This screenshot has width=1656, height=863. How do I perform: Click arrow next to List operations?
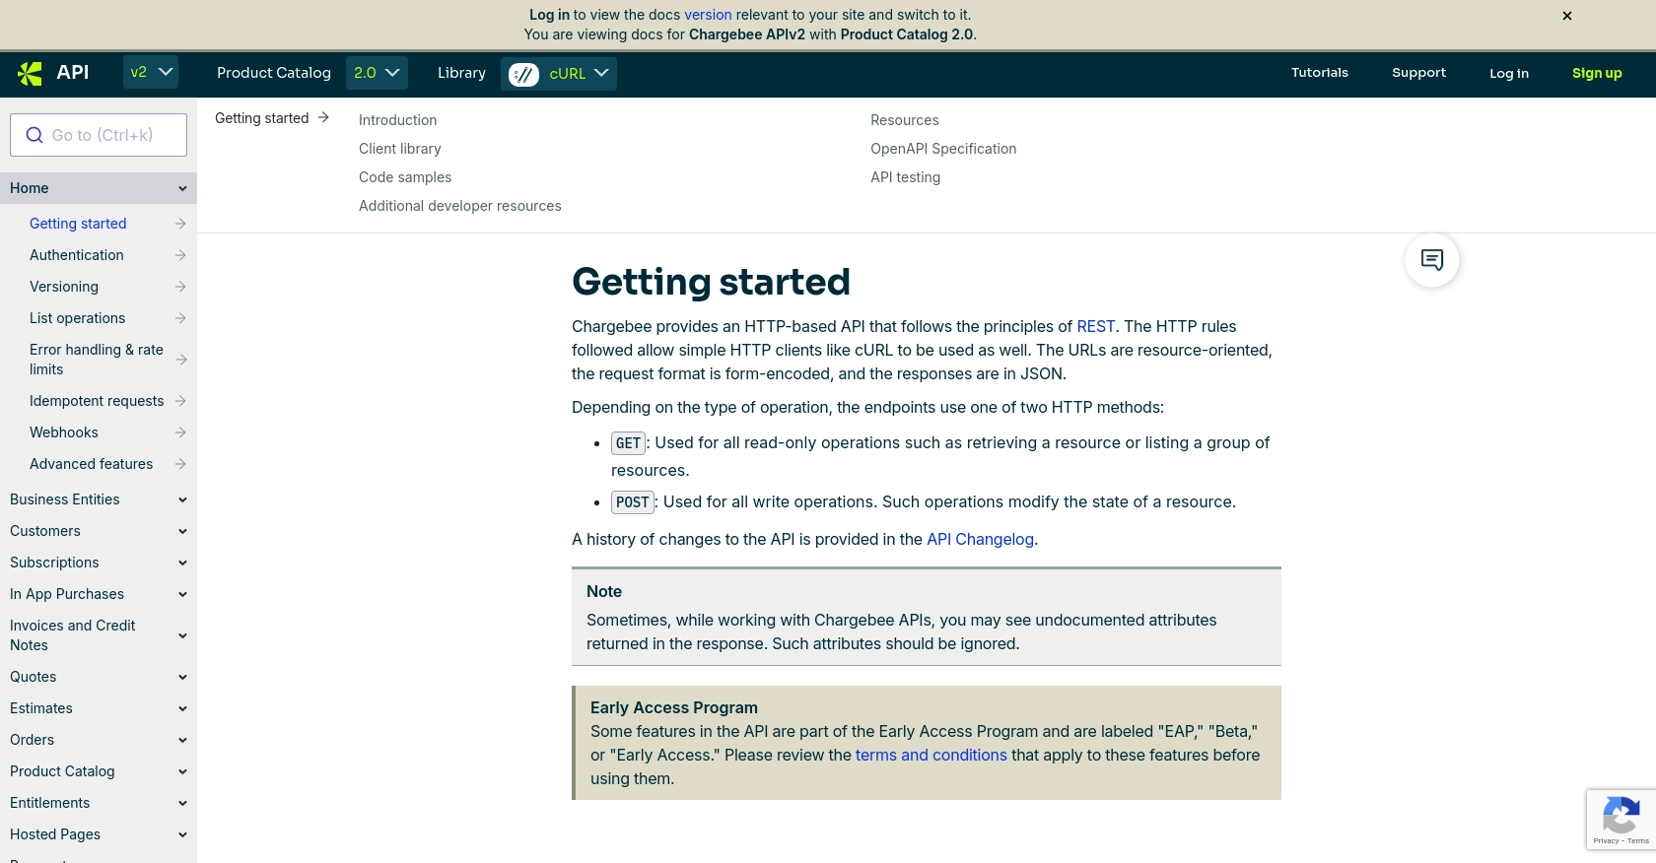coord(180,318)
